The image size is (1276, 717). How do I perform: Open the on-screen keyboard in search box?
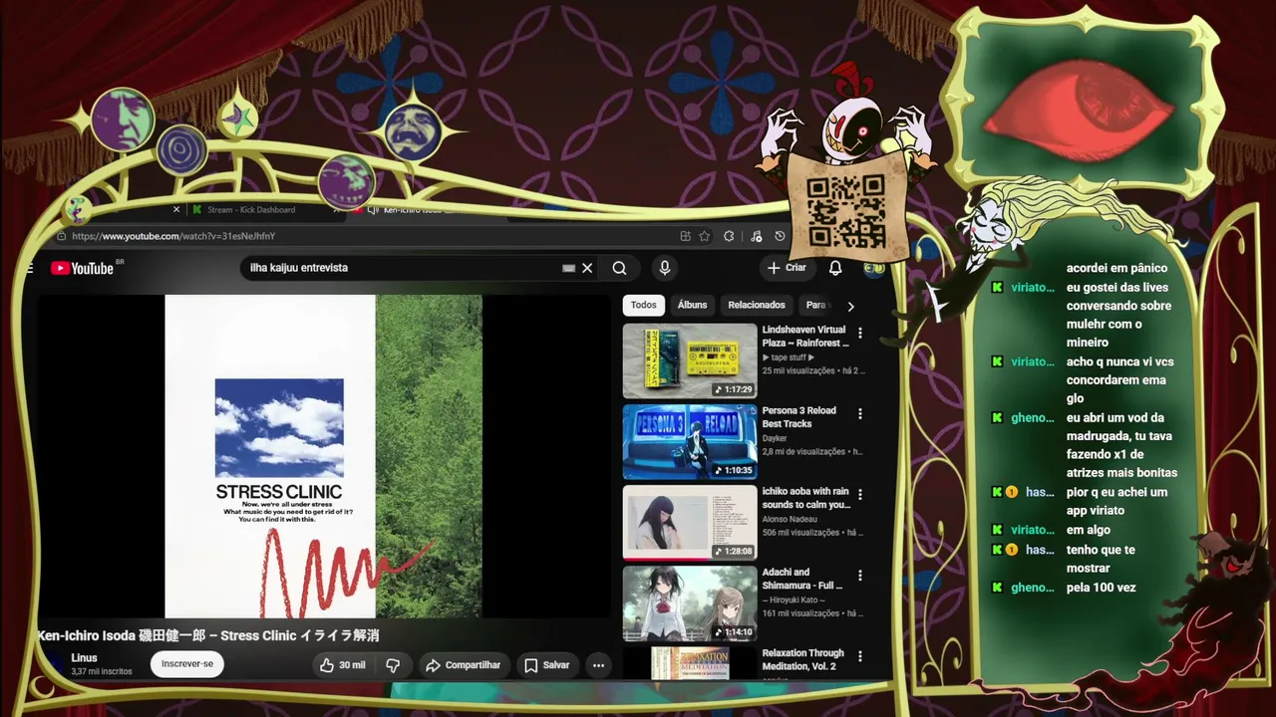pyautogui.click(x=568, y=268)
